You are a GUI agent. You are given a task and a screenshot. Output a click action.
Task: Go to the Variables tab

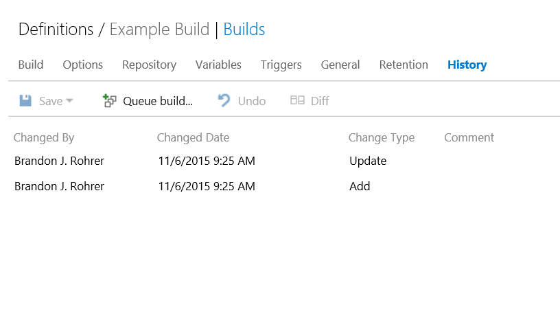218,65
